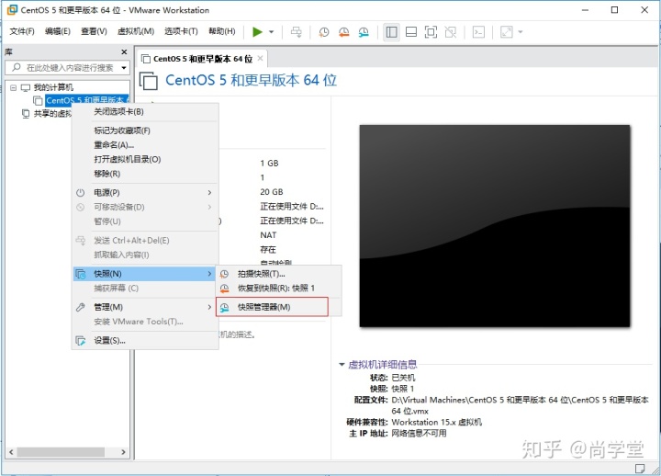661x476 pixels.
Task: Click the Take Snapshot toolbar icon
Action: 324,31
